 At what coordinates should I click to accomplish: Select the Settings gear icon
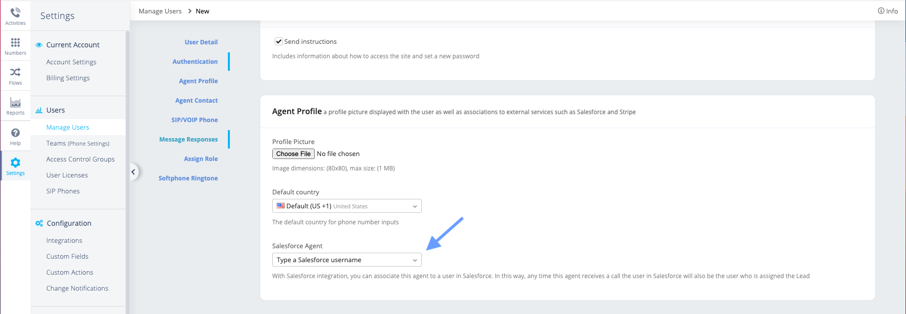tap(15, 163)
